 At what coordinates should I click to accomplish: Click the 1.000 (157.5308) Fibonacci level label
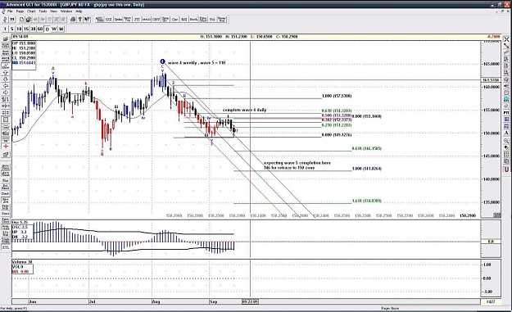point(337,96)
